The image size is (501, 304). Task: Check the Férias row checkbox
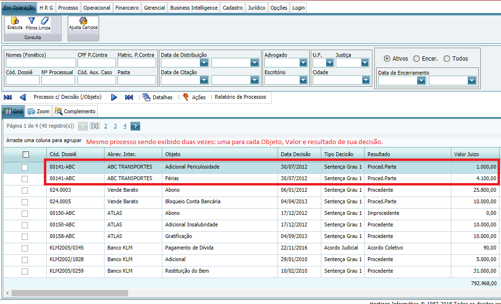pos(25,179)
